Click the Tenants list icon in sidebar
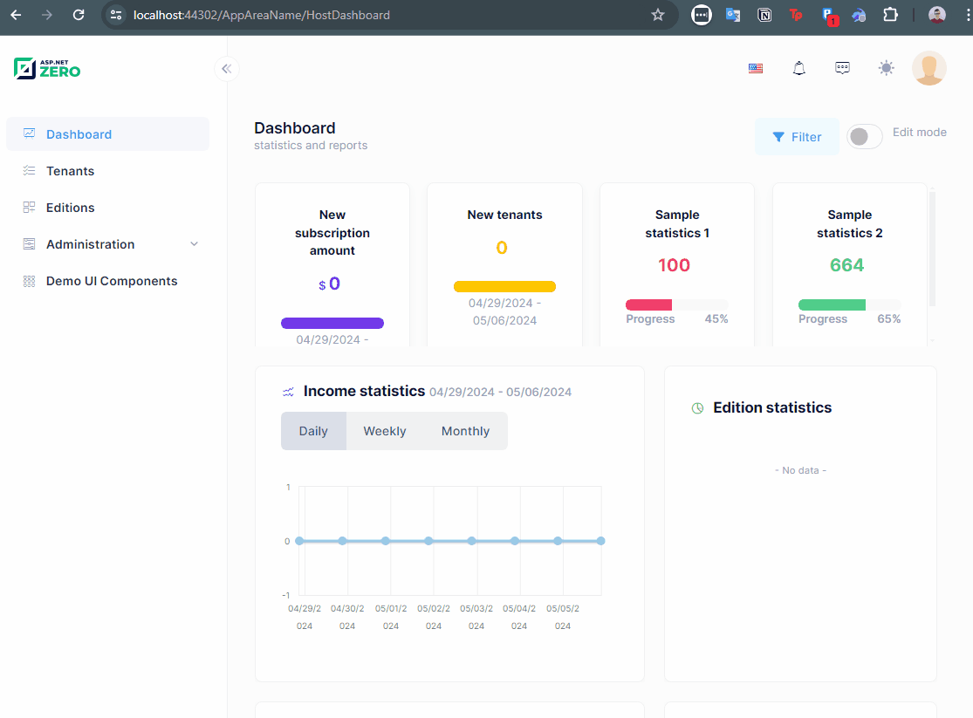Image resolution: width=973 pixels, height=718 pixels. [x=29, y=171]
